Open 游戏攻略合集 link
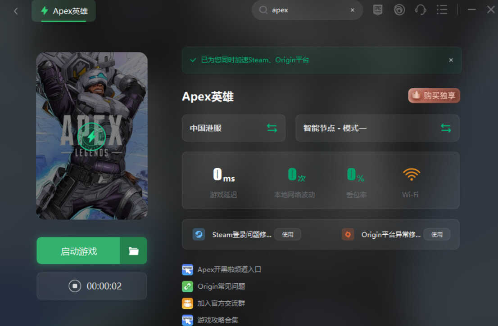This screenshot has width=498, height=326. (x=218, y=320)
